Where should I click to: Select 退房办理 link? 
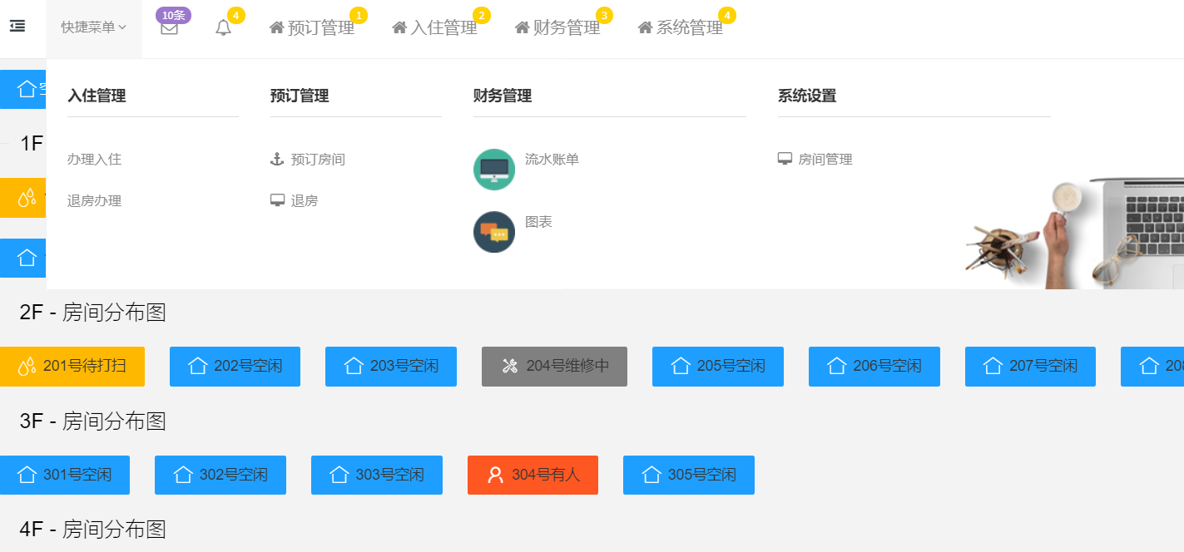click(x=94, y=201)
